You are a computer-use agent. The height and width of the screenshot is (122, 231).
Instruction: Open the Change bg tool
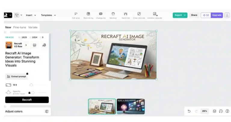[101, 15]
